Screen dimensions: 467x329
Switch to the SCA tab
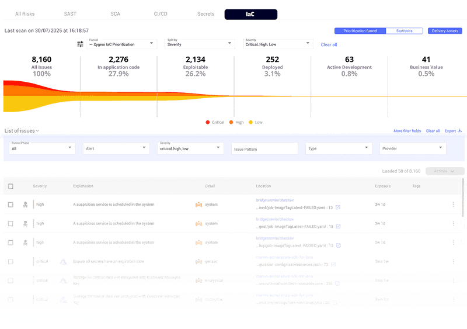[116, 14]
